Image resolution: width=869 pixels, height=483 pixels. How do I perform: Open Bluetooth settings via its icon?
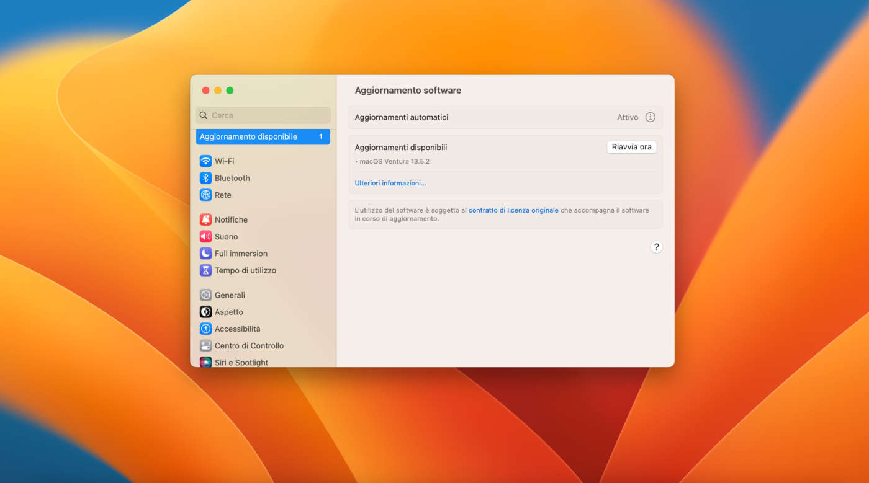(x=205, y=178)
